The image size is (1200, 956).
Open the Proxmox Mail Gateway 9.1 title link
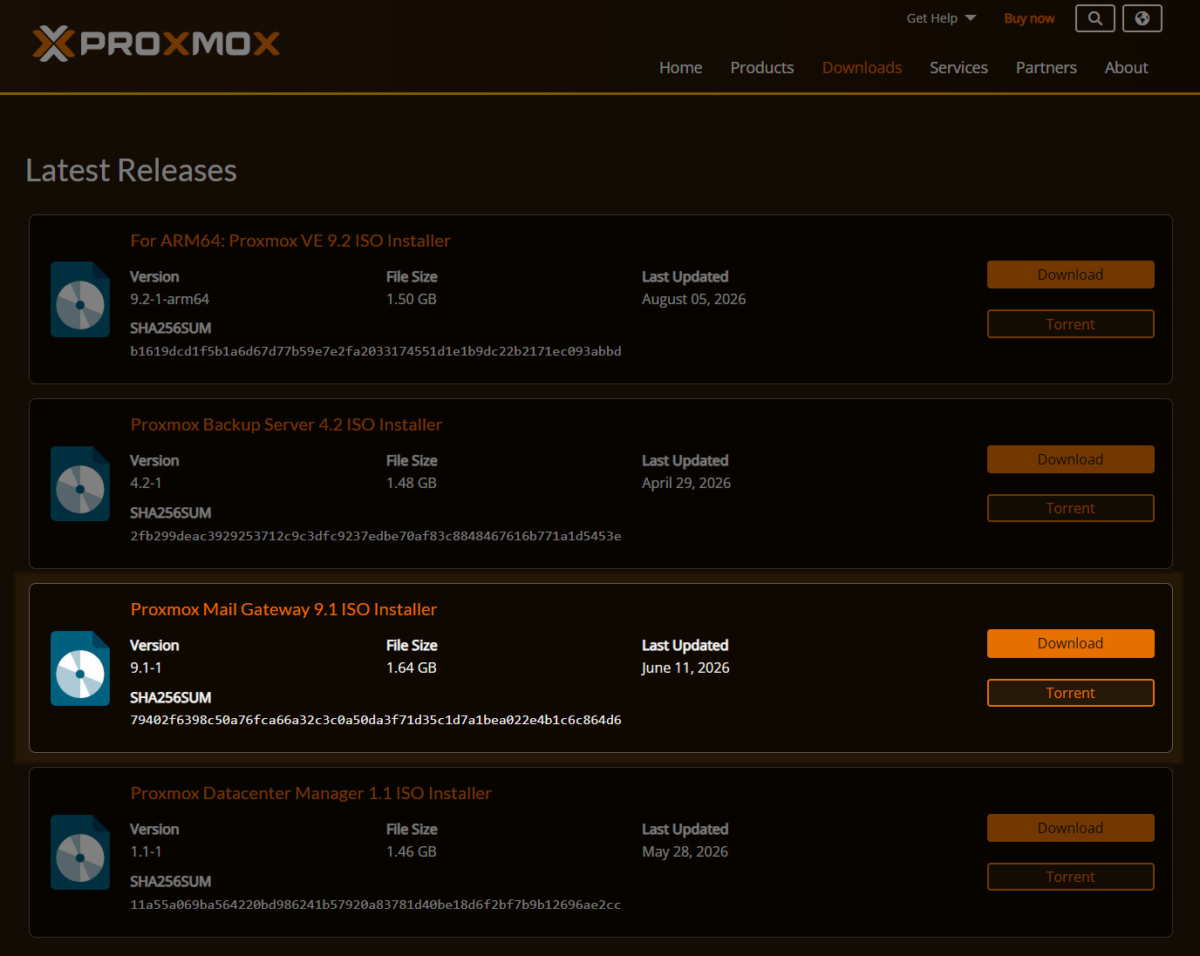coord(283,609)
